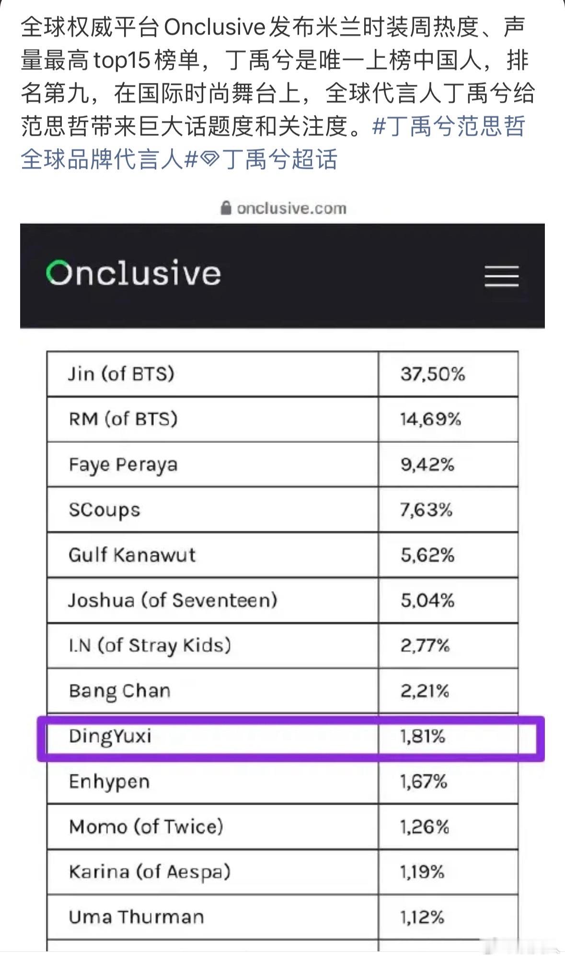Tap Joshua (of Seventeen) entry
565x960 pixels.
tap(173, 600)
